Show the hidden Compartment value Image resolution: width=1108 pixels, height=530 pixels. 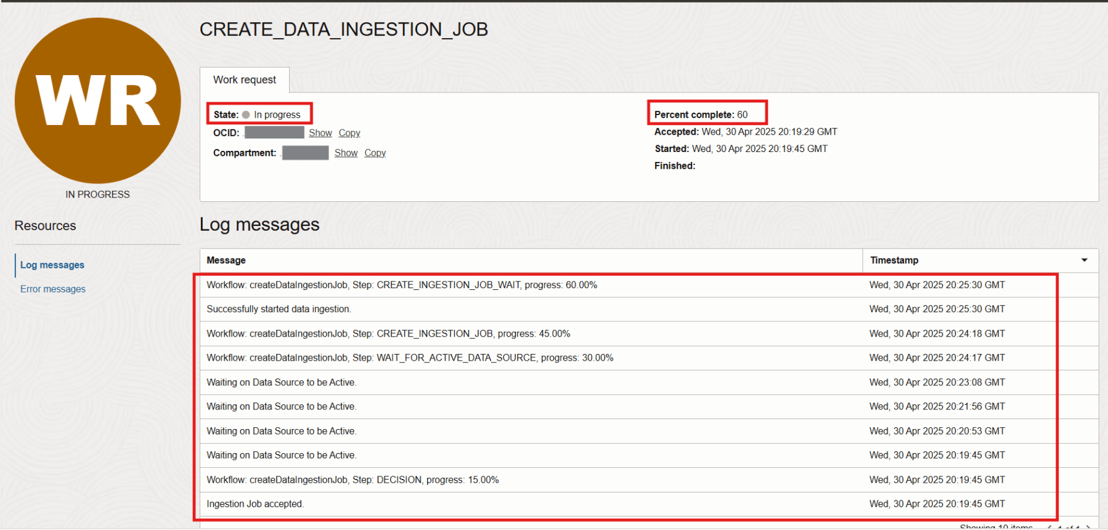click(346, 153)
